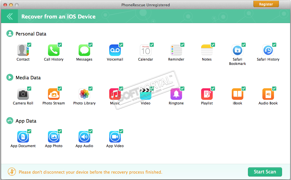Click the Safari Bookmark icon
The height and width of the screenshot is (180, 291).
click(x=237, y=50)
